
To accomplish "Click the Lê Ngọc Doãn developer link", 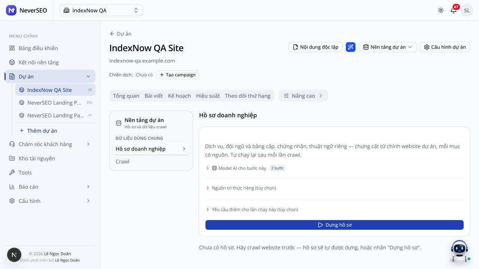I will pos(67,260).
